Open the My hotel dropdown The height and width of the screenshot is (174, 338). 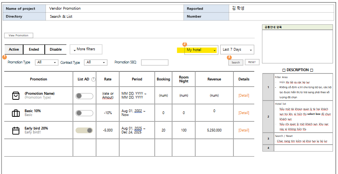[x=201, y=50]
